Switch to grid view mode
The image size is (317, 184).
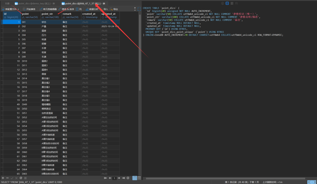coord(135,178)
